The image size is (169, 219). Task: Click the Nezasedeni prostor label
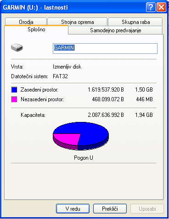coord(42,99)
